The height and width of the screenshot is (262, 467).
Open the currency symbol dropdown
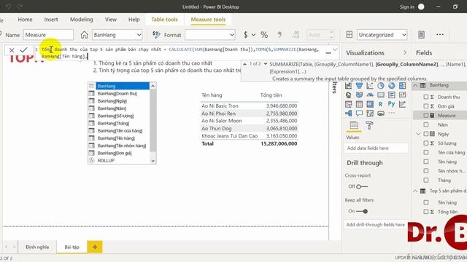click(253, 35)
